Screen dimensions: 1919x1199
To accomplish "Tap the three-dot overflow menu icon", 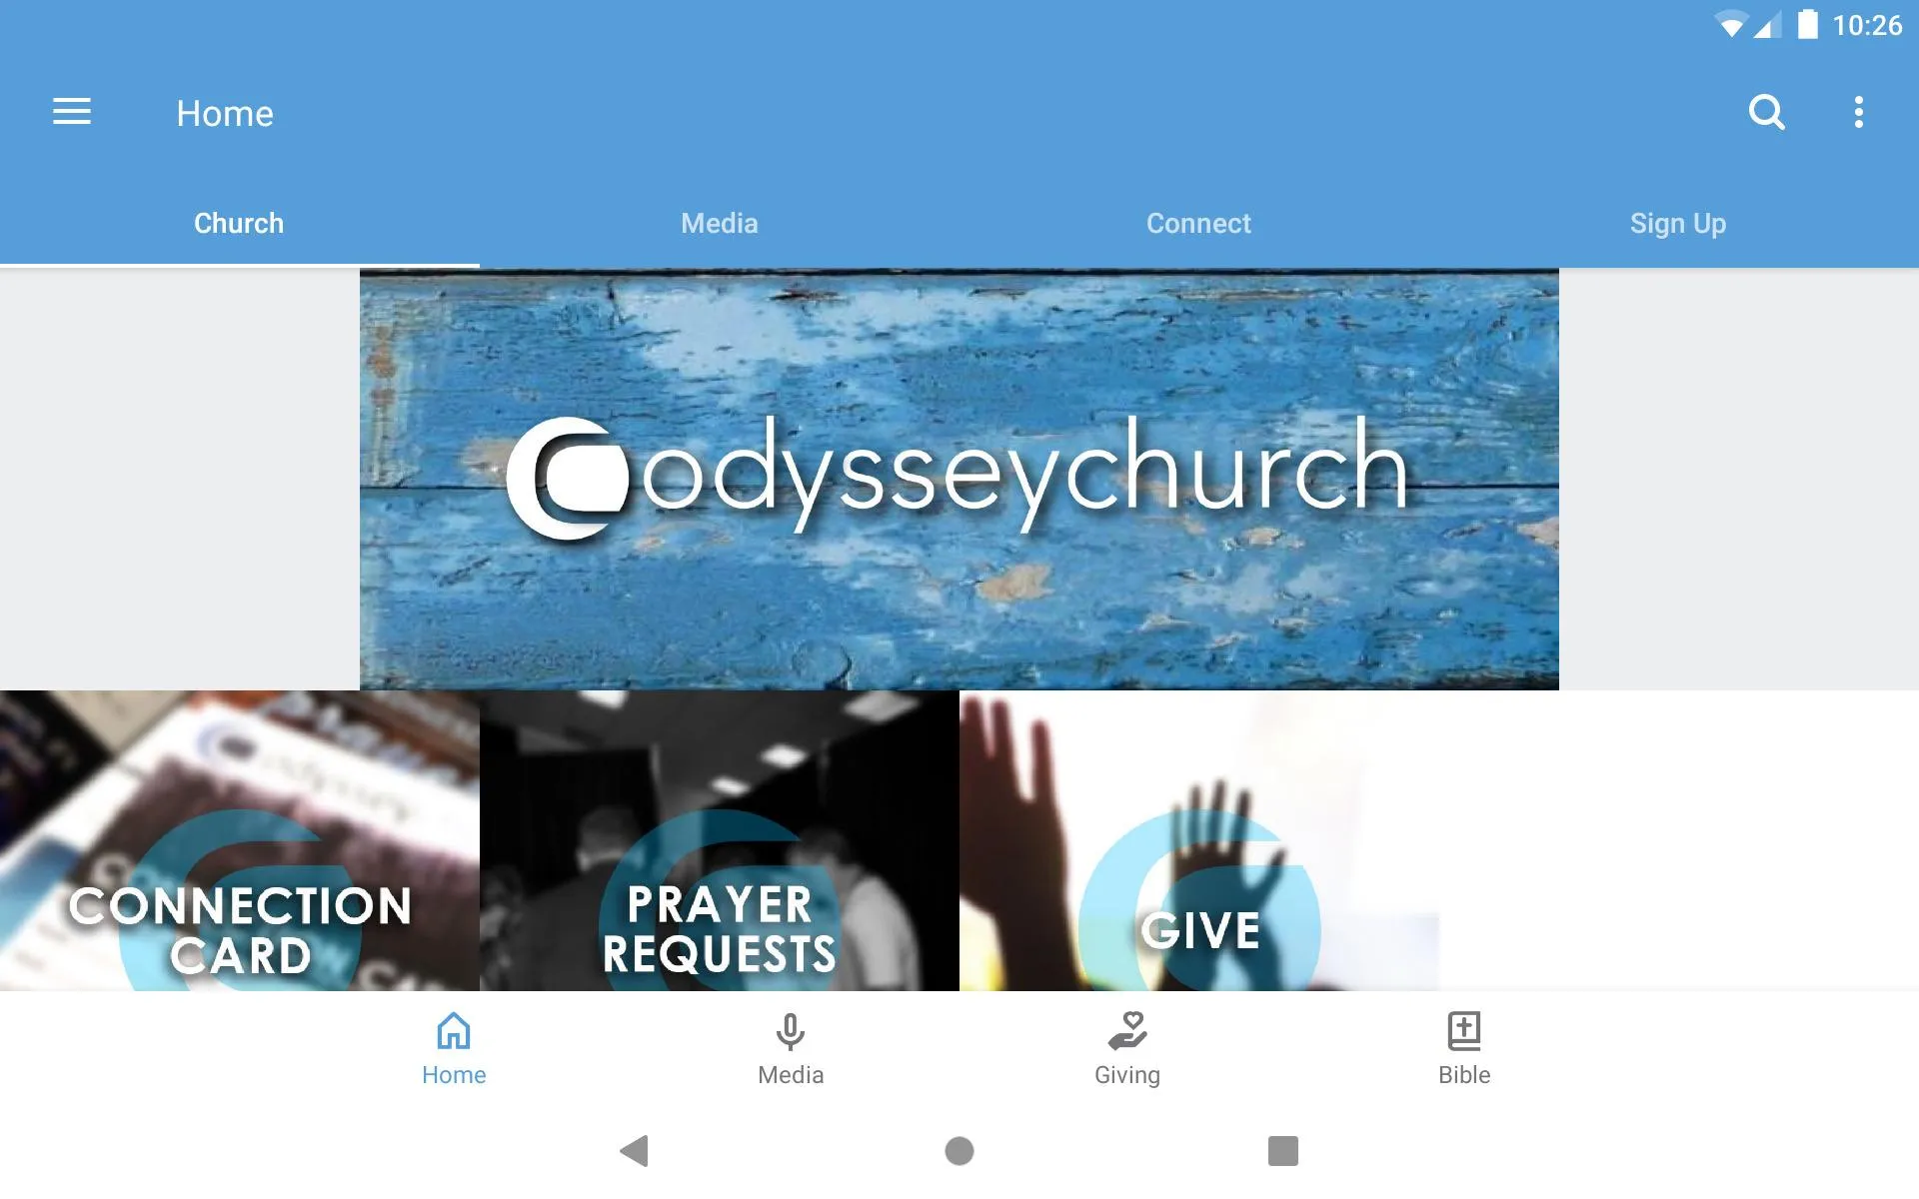I will (x=1861, y=112).
